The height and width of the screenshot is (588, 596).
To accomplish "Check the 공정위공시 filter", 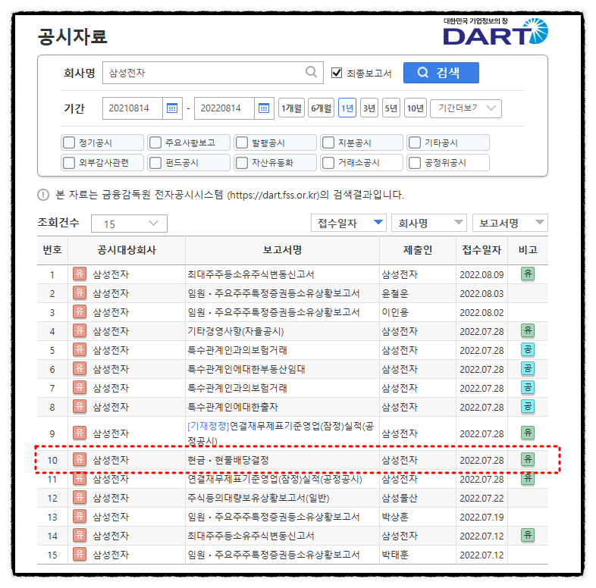I will [x=415, y=163].
